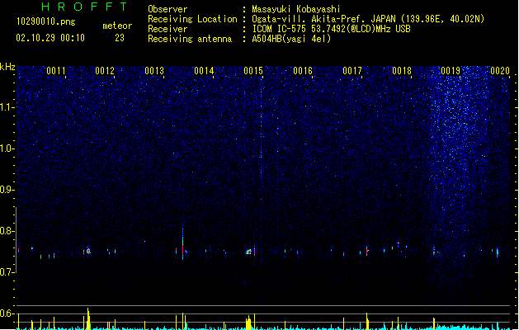Click time marker 0016
The image size is (519, 330).
point(303,71)
